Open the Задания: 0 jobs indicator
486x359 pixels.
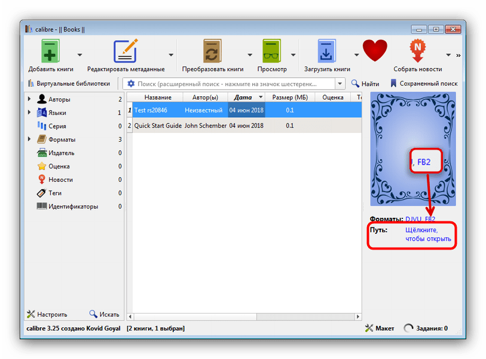point(426,328)
